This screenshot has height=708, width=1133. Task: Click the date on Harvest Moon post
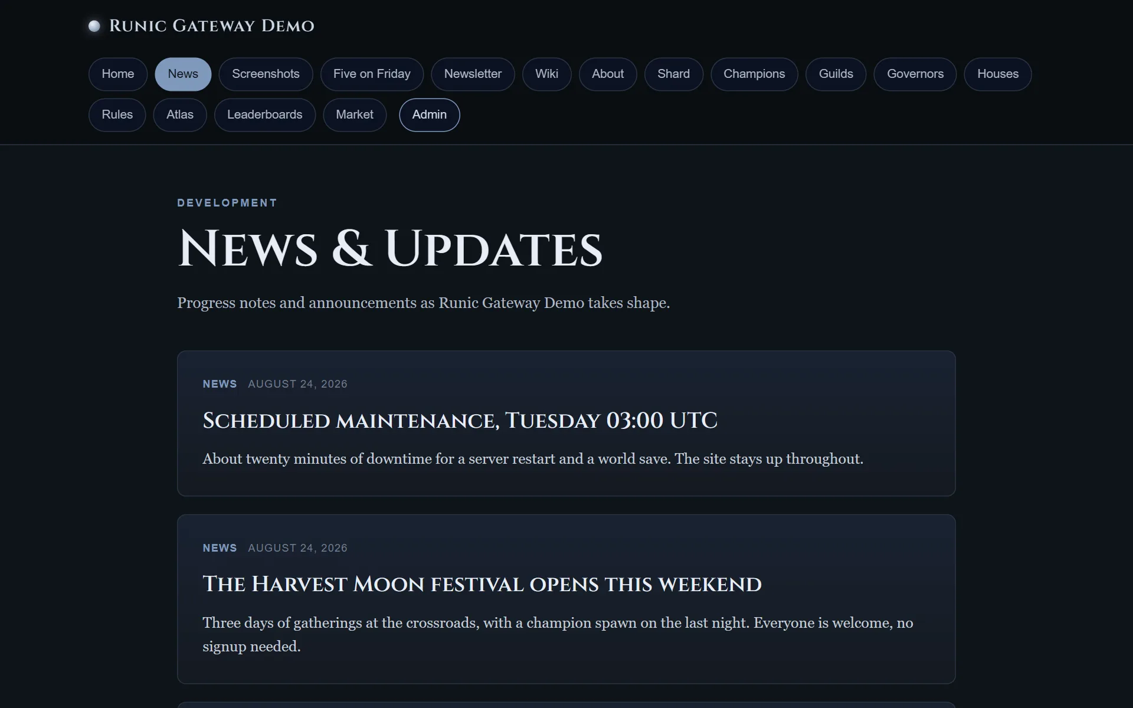pos(297,548)
